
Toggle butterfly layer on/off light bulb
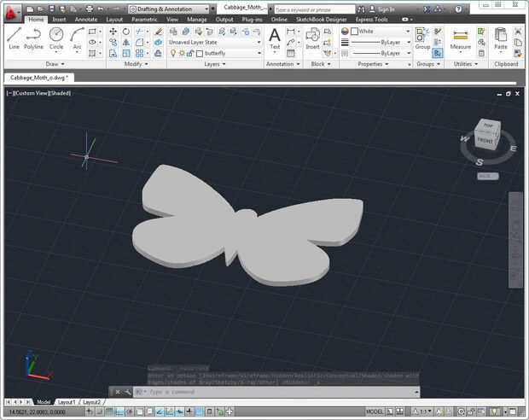(x=173, y=53)
